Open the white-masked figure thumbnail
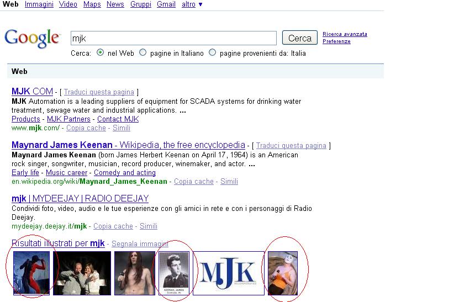The image size is (475, 302). point(283,273)
